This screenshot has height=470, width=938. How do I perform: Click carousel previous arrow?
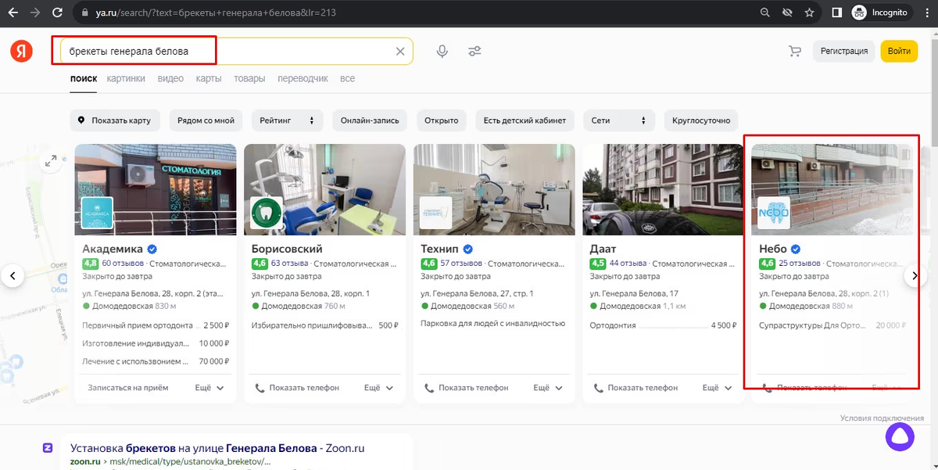[13, 275]
